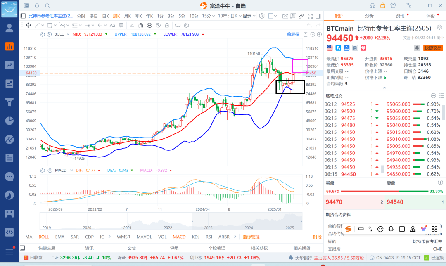Viewport: 446px width, 266px height.
Task: Select the RSI indicator
Action: pyautogui.click(x=209, y=237)
